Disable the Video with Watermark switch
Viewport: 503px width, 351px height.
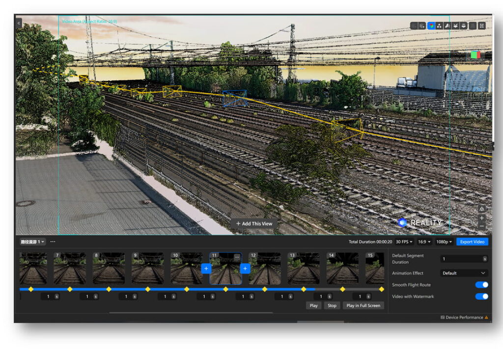point(482,296)
